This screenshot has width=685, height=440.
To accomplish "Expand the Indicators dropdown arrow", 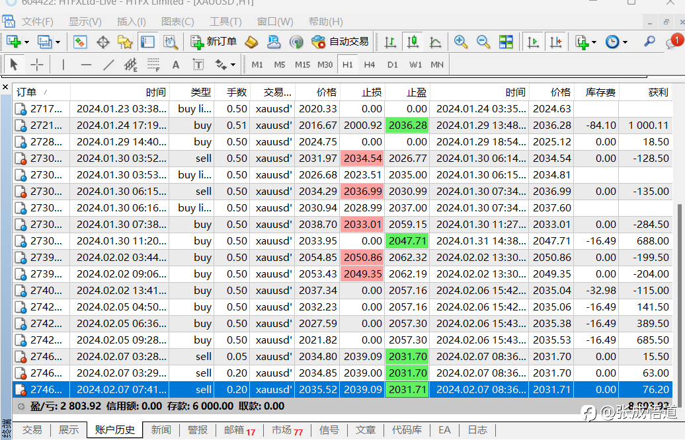I will click(594, 42).
